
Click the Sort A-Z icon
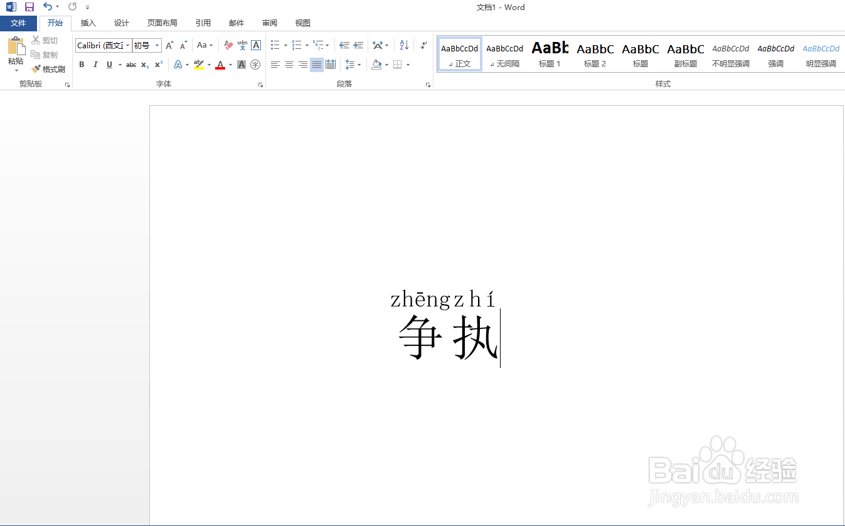point(404,45)
